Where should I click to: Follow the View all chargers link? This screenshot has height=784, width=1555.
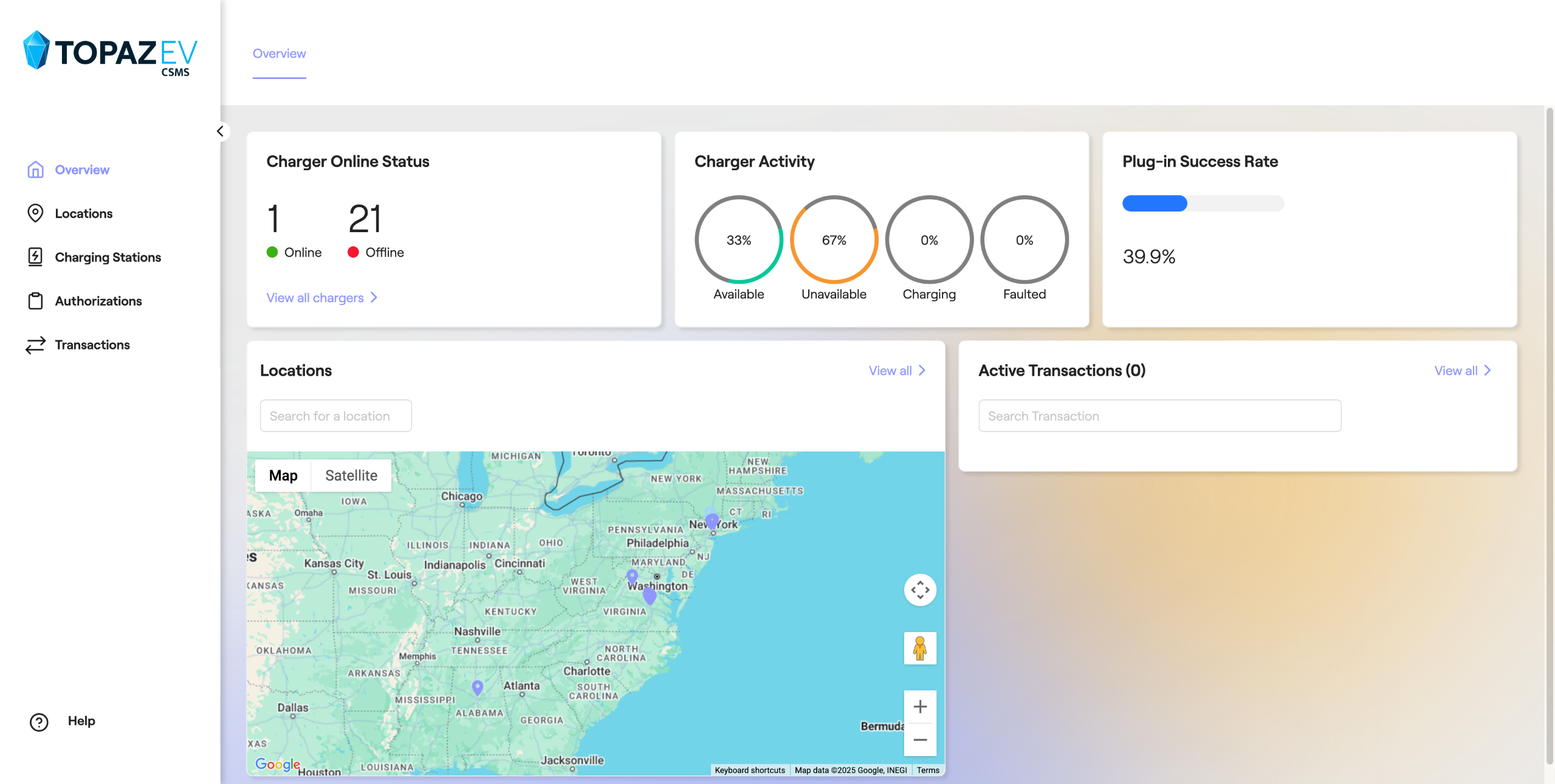(x=321, y=298)
